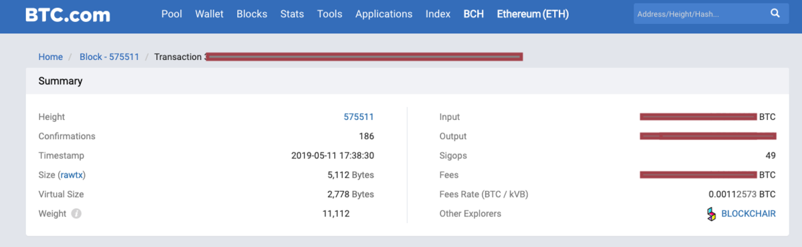Go to Home breadcrumb

tap(50, 57)
